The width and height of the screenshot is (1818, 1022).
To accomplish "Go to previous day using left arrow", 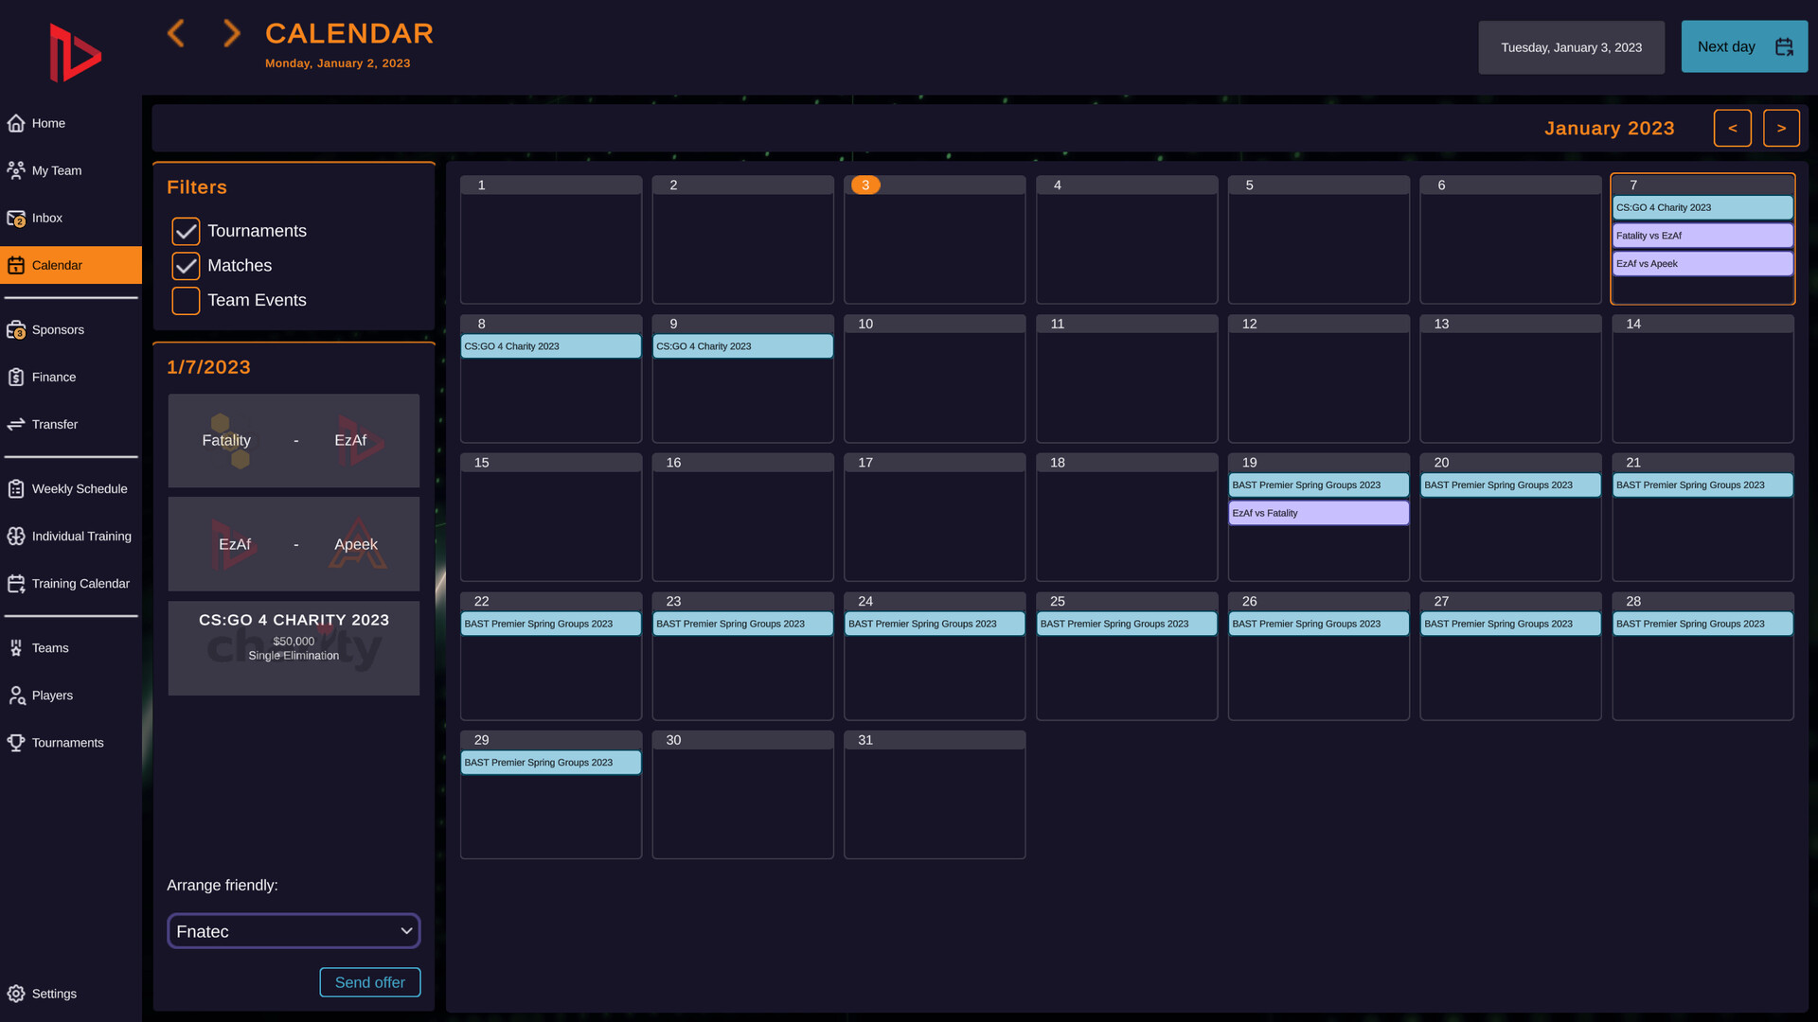I will pos(175,32).
